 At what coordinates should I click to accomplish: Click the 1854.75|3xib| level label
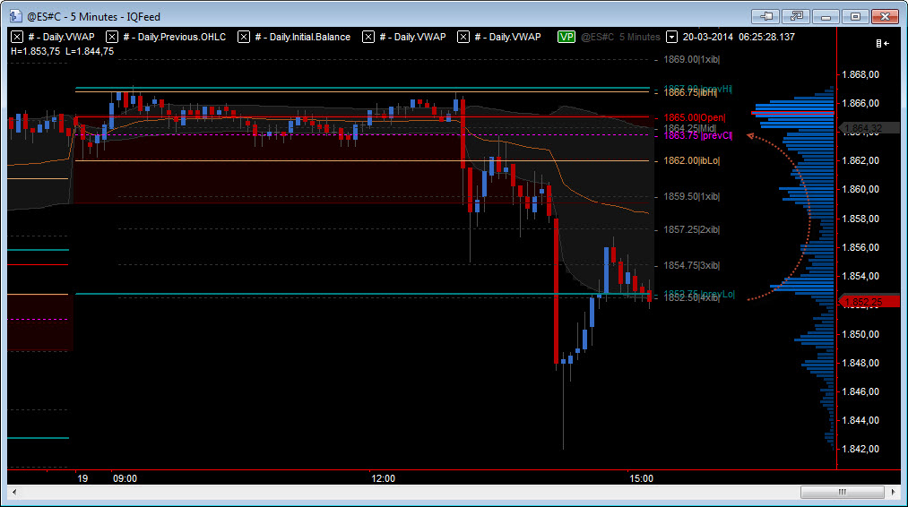pyautogui.click(x=691, y=266)
